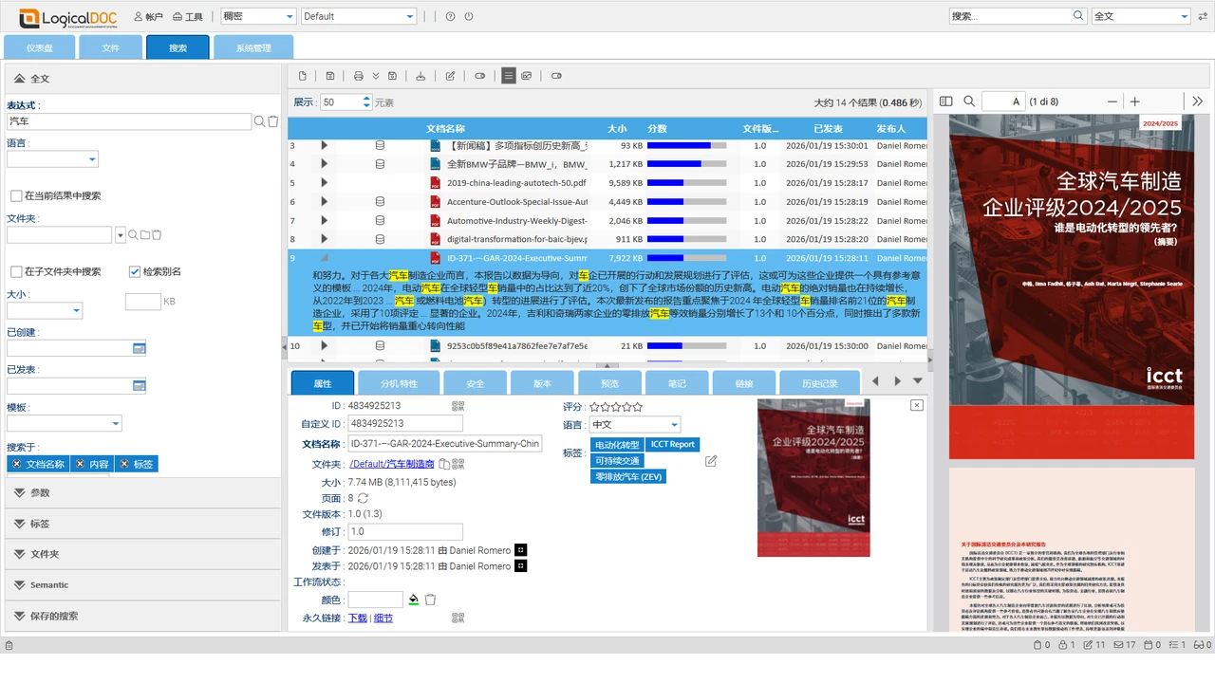Open search within the preview pane
Viewport: 1215px width, 683px height.
click(x=968, y=102)
